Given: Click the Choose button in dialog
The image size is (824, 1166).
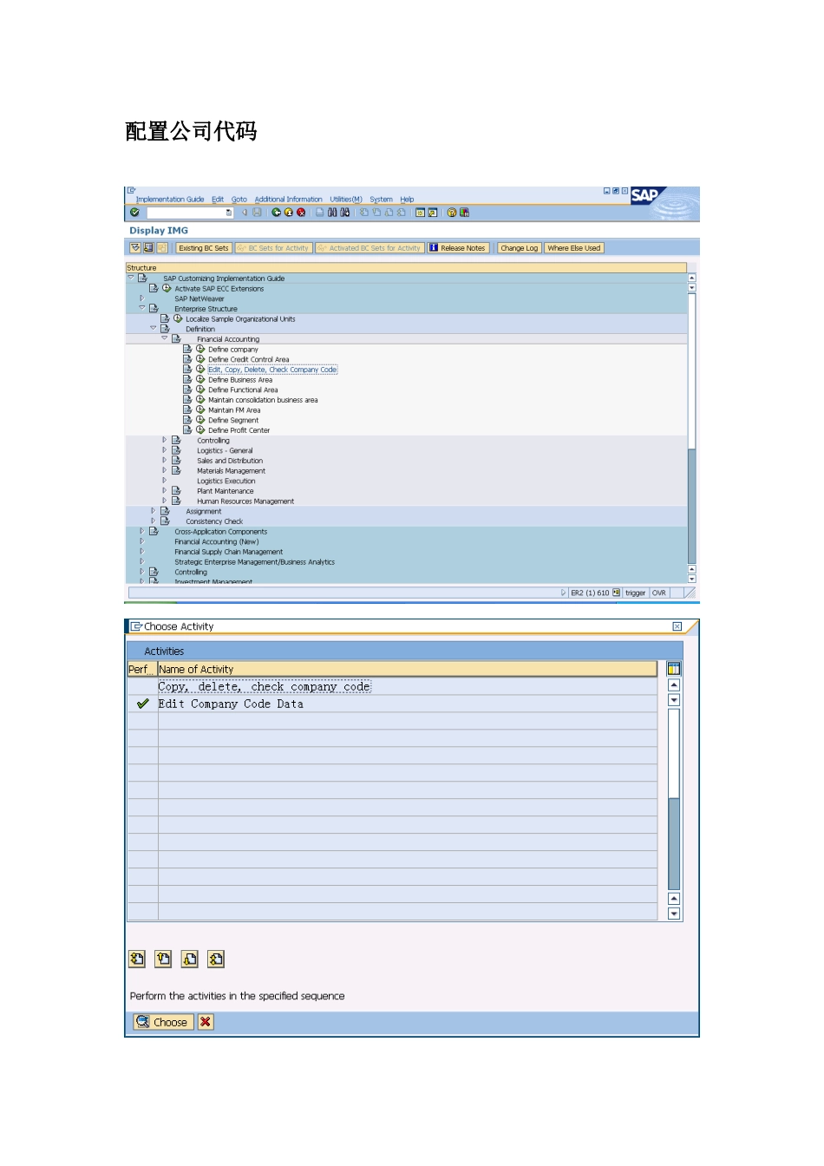Looking at the screenshot, I should pyautogui.click(x=162, y=1022).
